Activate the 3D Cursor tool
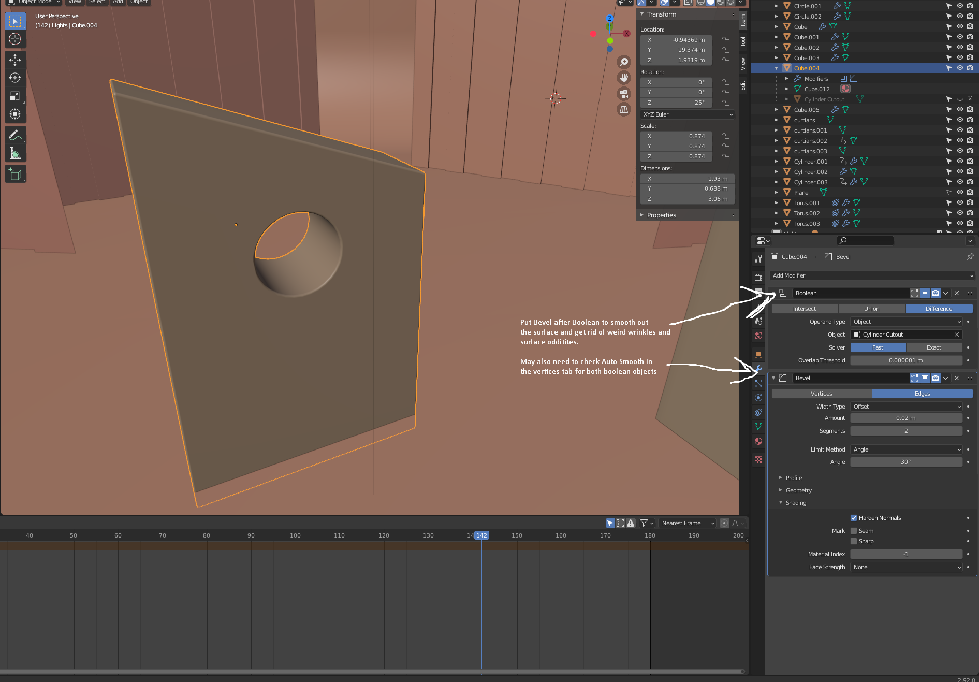Viewport: 979px width, 682px height. [x=15, y=39]
